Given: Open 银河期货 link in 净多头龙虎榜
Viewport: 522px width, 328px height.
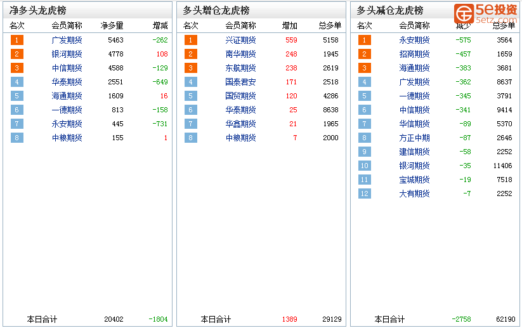Looking at the screenshot, I should [67, 55].
